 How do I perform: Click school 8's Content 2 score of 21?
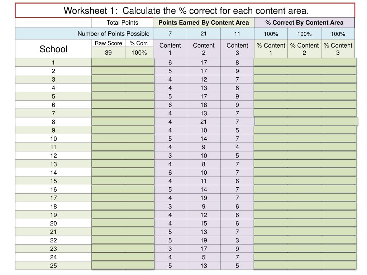point(204,122)
